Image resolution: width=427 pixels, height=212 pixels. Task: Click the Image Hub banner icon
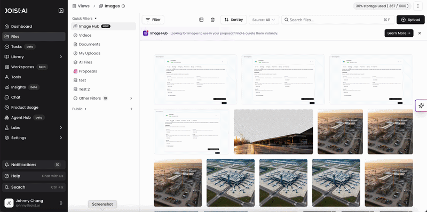point(146,33)
